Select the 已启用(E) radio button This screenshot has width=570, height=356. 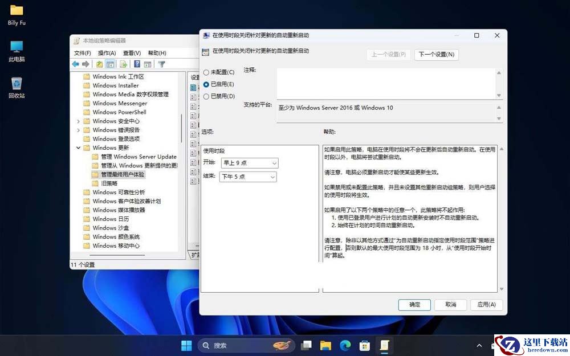(206, 84)
